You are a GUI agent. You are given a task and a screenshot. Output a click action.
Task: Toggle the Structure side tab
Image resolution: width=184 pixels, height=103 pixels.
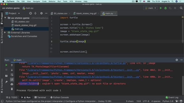(x=2, y=36)
